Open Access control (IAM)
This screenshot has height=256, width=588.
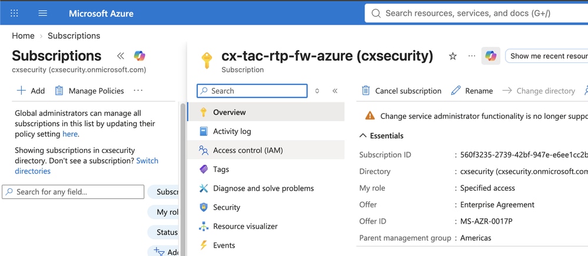click(x=266, y=150)
